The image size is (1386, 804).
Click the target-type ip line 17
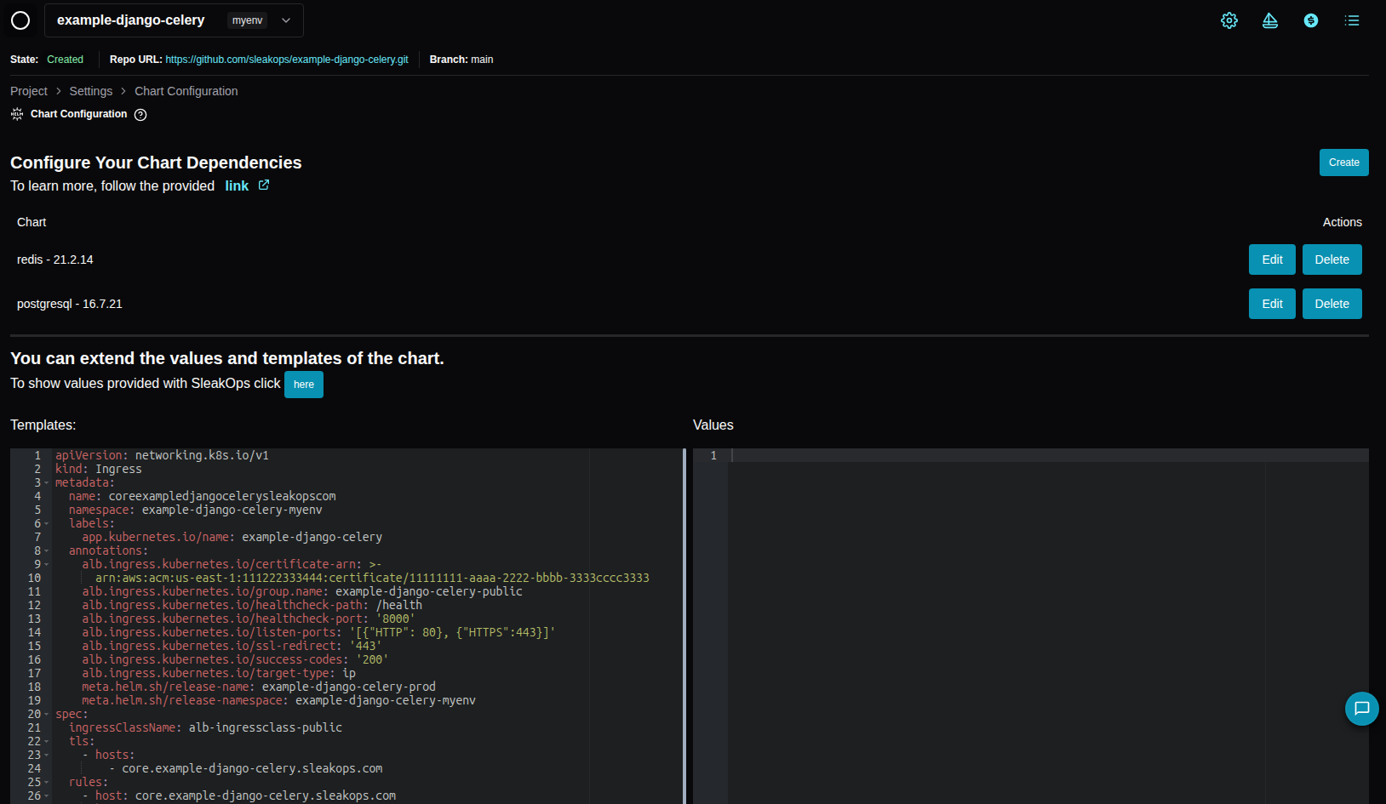pyautogui.click(x=219, y=674)
